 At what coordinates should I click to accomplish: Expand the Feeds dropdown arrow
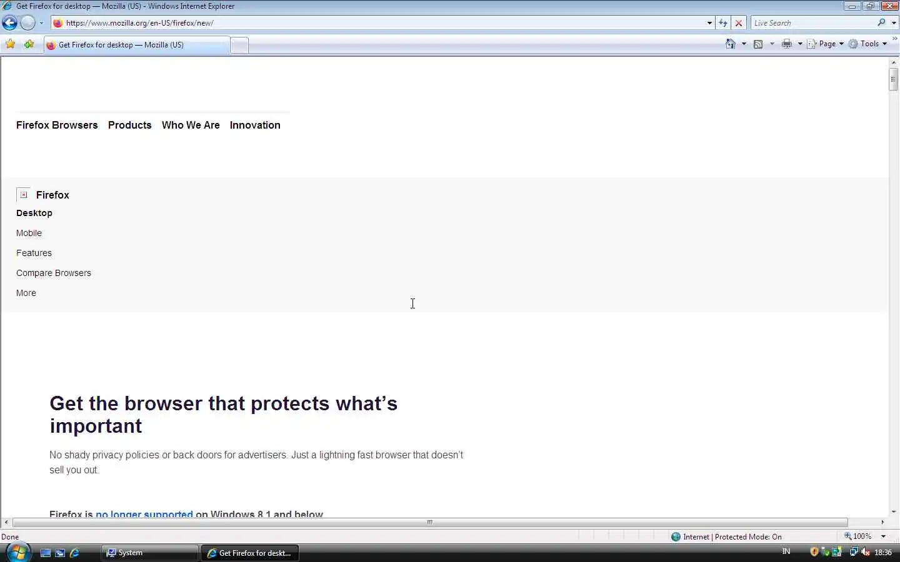pyautogui.click(x=772, y=44)
